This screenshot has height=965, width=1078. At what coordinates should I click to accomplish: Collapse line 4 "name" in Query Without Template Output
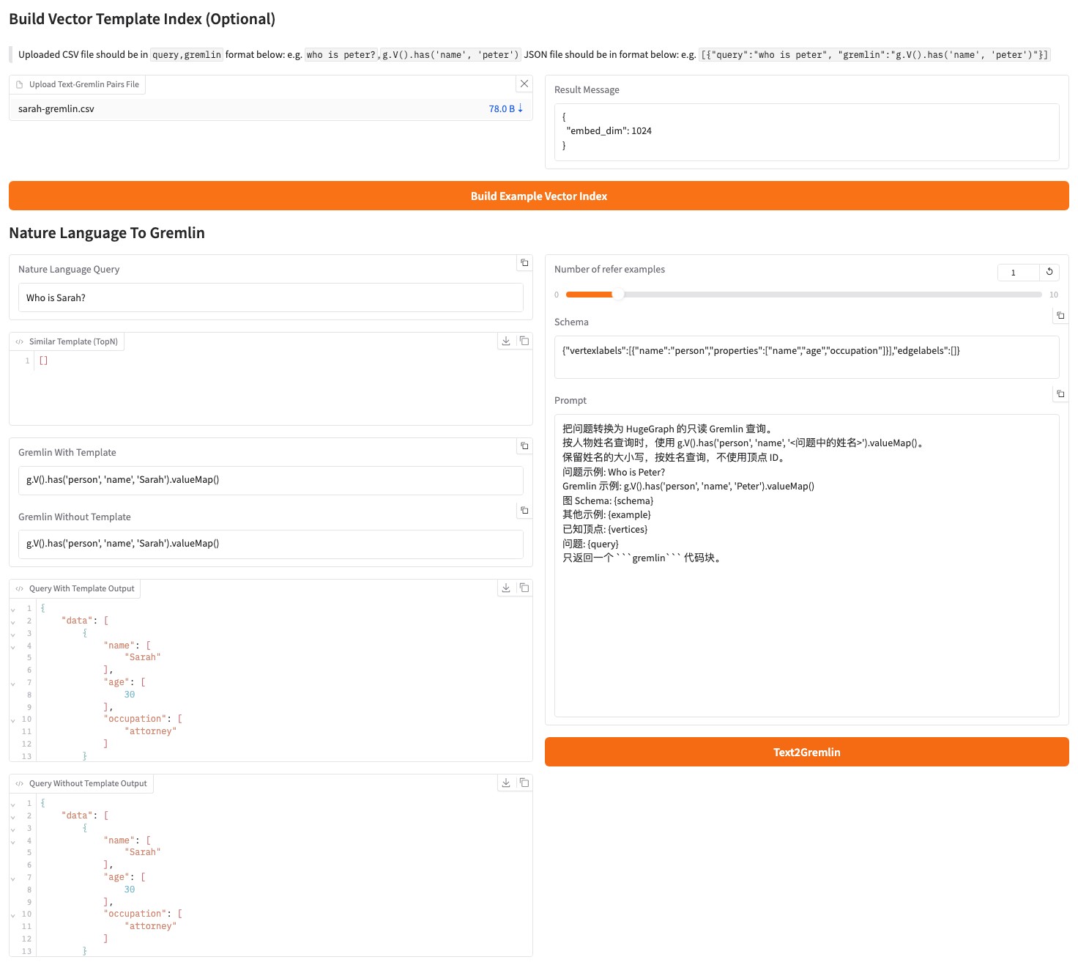13,841
